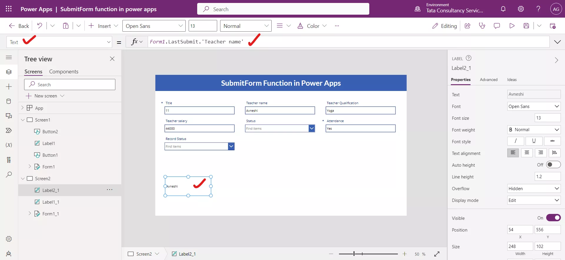Open the Variables (x) icon
This screenshot has height=260, width=565.
[9, 145]
